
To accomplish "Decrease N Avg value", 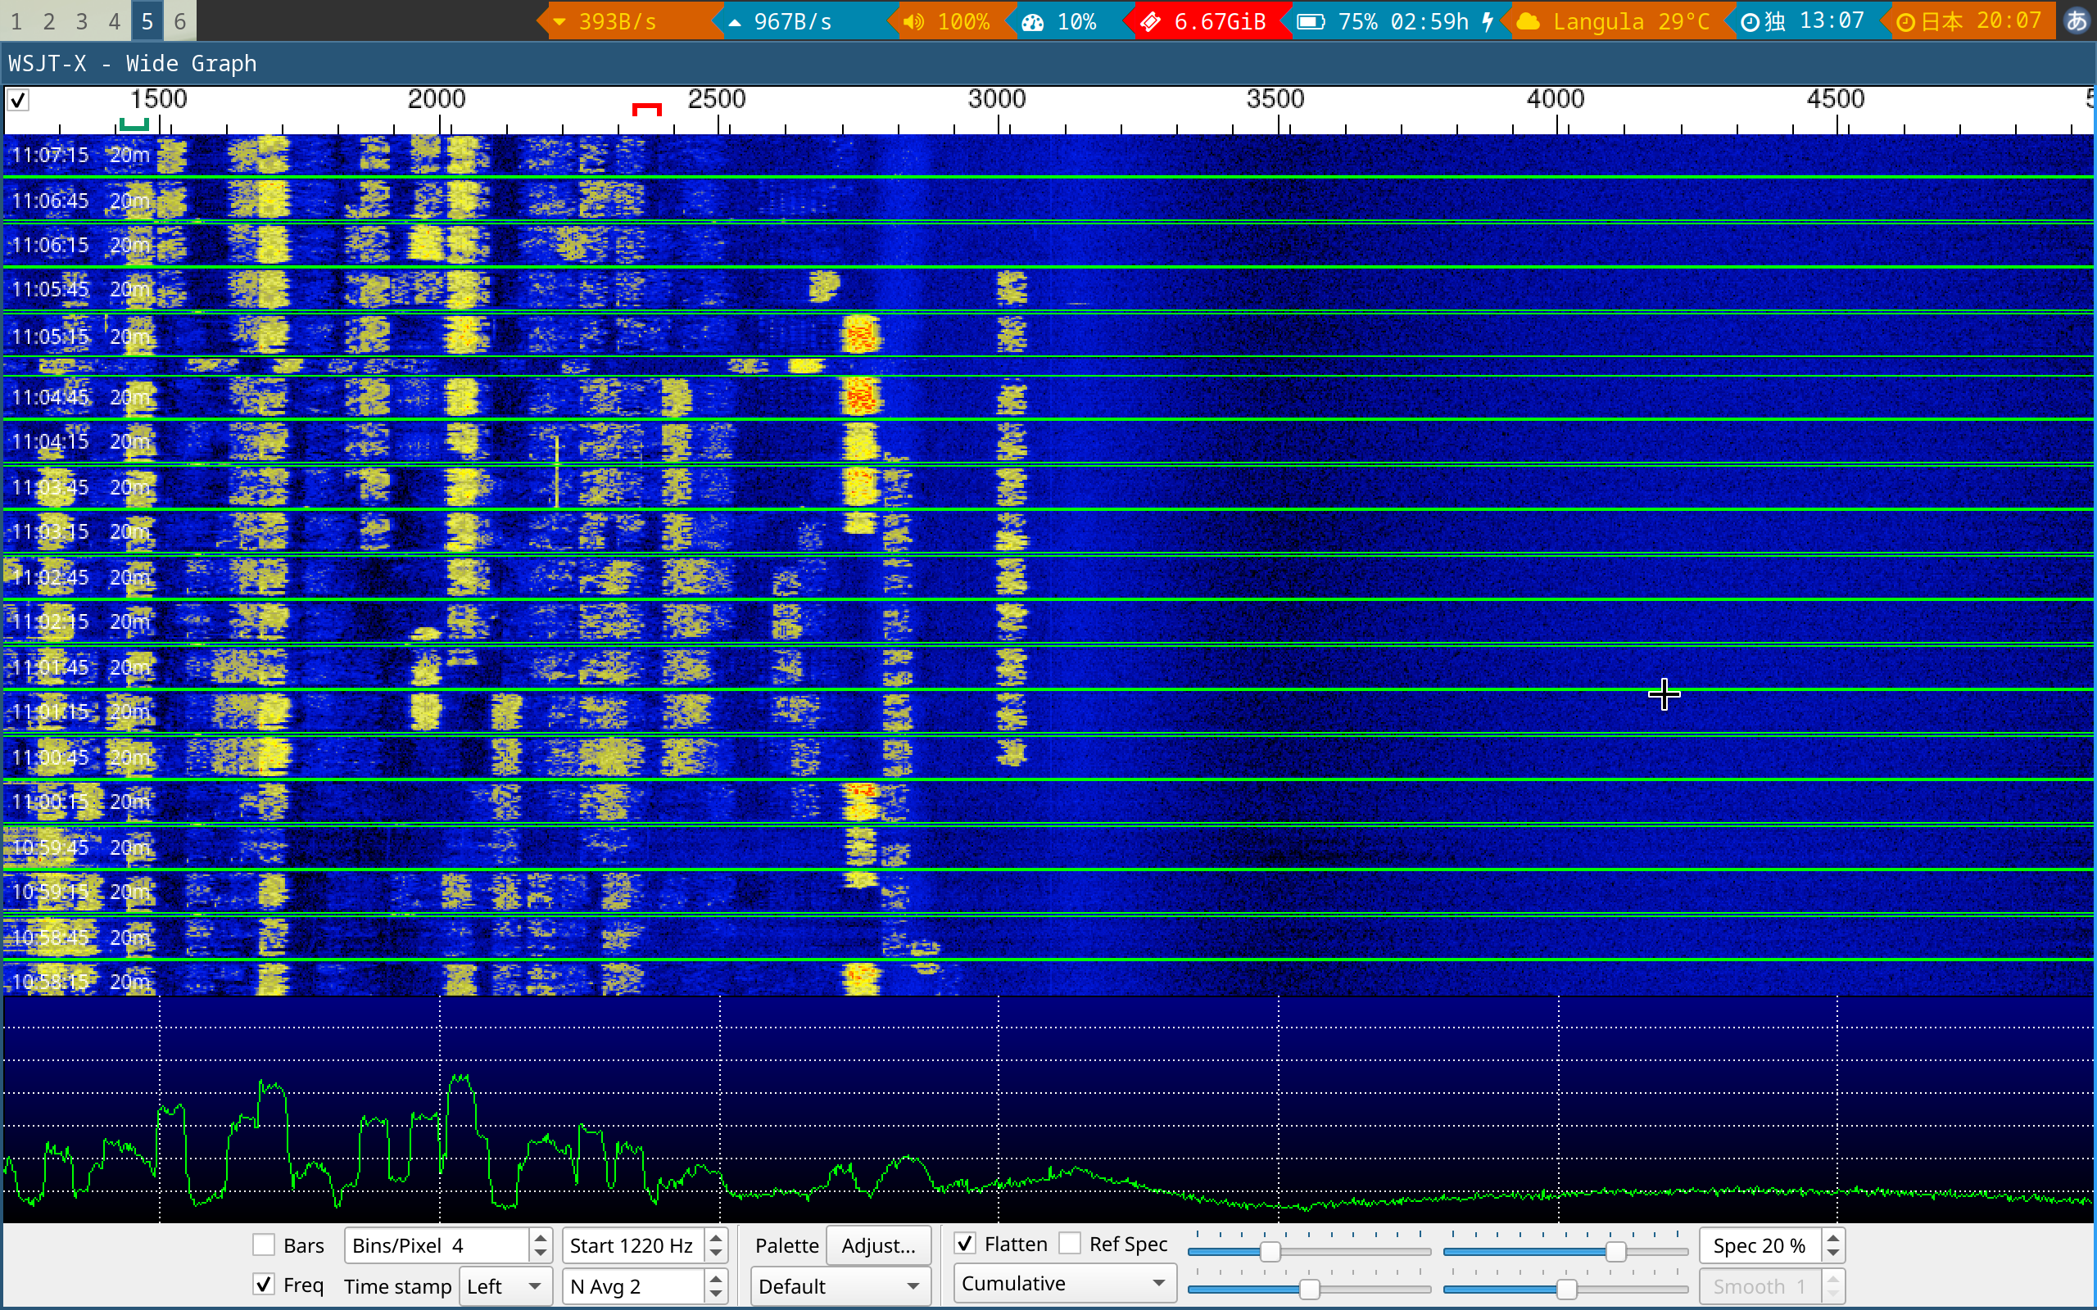I will [716, 1294].
